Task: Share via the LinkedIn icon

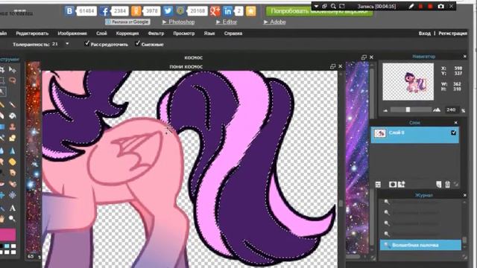Action: pyautogui.click(x=227, y=11)
